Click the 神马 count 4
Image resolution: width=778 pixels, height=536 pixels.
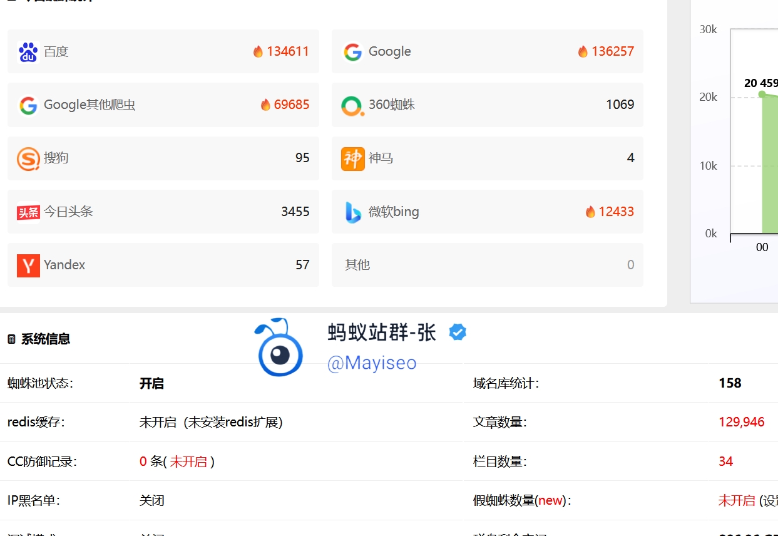(631, 158)
